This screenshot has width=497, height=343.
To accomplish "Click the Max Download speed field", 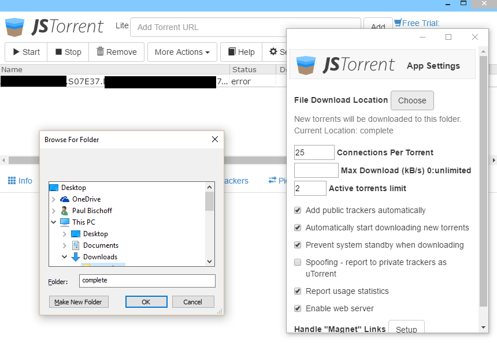I will [316, 170].
